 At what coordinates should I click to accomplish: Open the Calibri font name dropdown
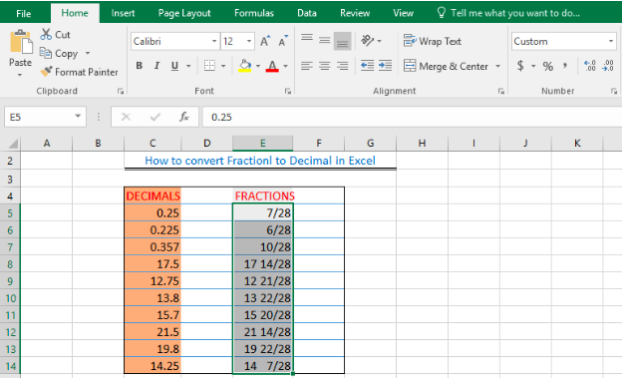pyautogui.click(x=214, y=41)
